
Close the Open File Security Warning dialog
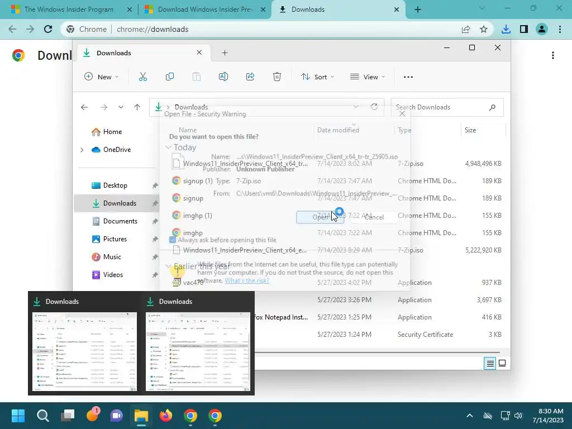point(402,114)
